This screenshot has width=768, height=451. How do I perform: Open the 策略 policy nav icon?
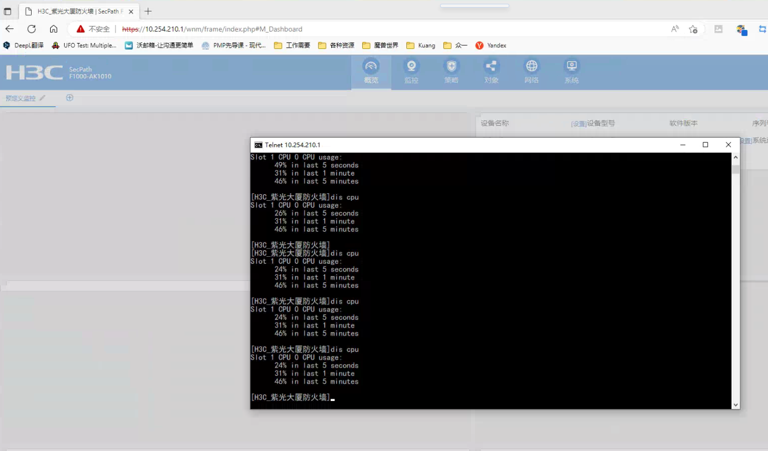pyautogui.click(x=451, y=72)
